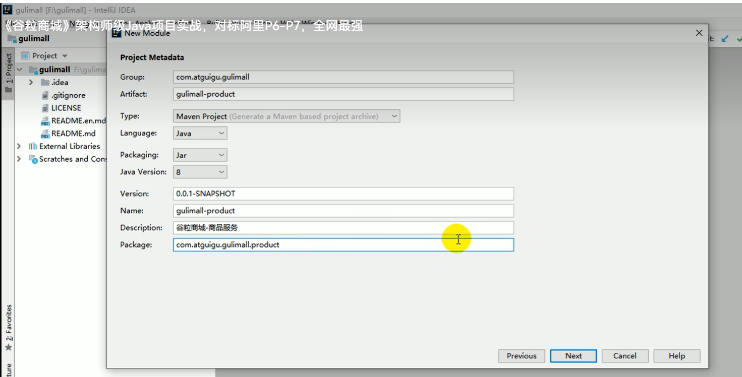742x377 pixels.
Task: Click the .gitignore file icon
Action: [x=45, y=95]
